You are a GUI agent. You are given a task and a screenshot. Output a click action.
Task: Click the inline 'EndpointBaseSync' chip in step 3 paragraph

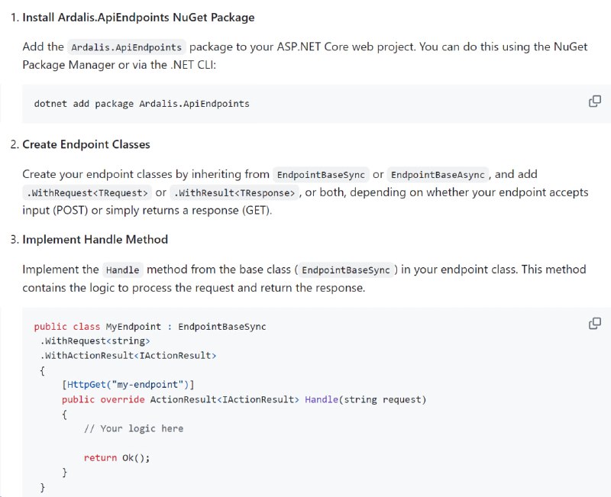[x=346, y=270]
